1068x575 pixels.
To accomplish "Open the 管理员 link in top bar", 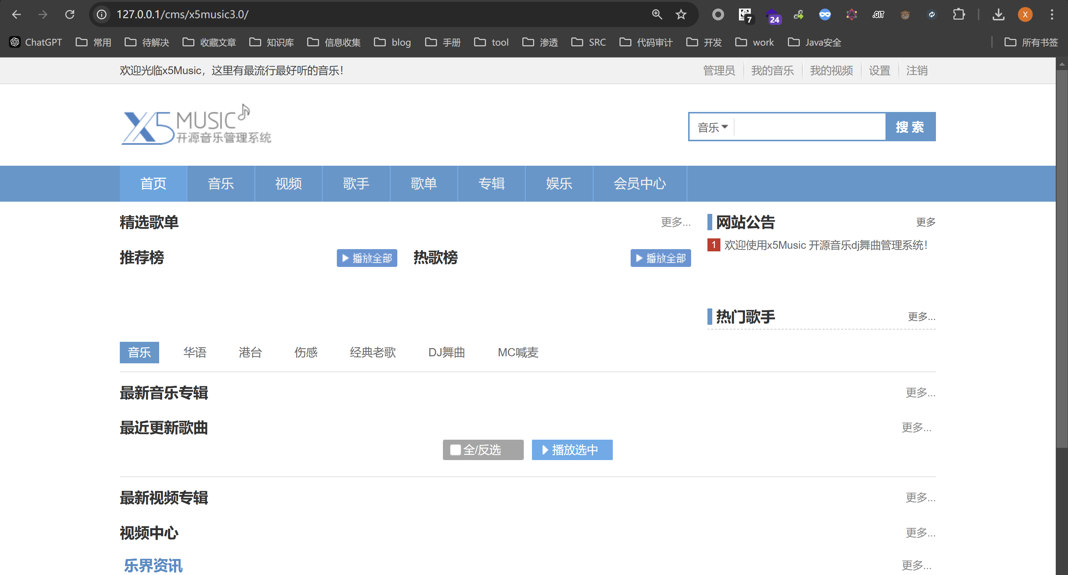I will (x=719, y=71).
